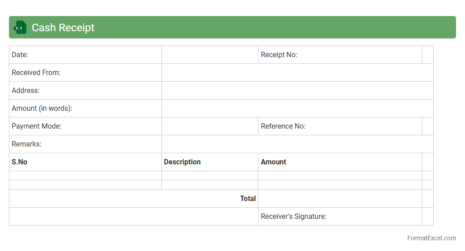Image resolution: width=465 pixels, height=251 pixels.
Task: Click the Payment Mode value cell
Action: 210,126
